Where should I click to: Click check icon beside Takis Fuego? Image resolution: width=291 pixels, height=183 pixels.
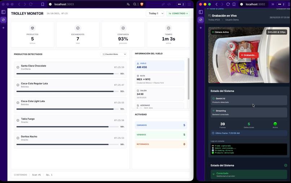tap(18, 120)
